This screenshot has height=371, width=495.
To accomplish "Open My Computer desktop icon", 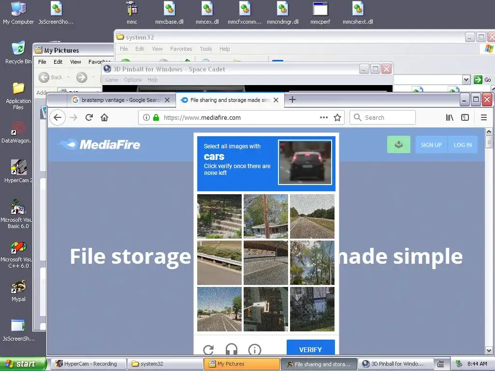I will [x=18, y=13].
